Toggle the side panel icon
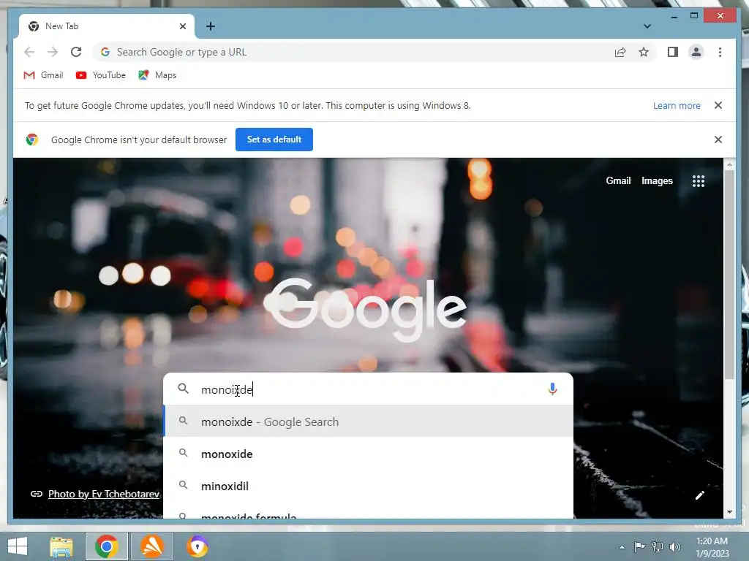Viewport: 749px width, 561px height. (x=673, y=52)
